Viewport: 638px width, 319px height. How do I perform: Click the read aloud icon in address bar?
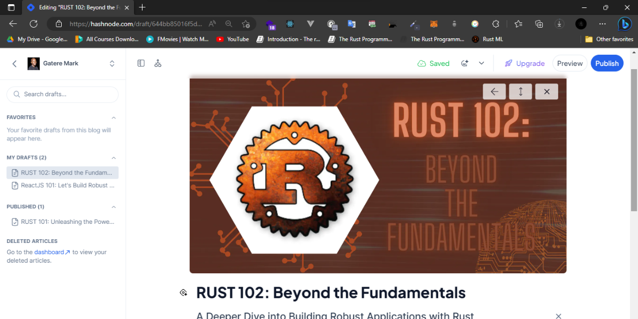tap(212, 24)
